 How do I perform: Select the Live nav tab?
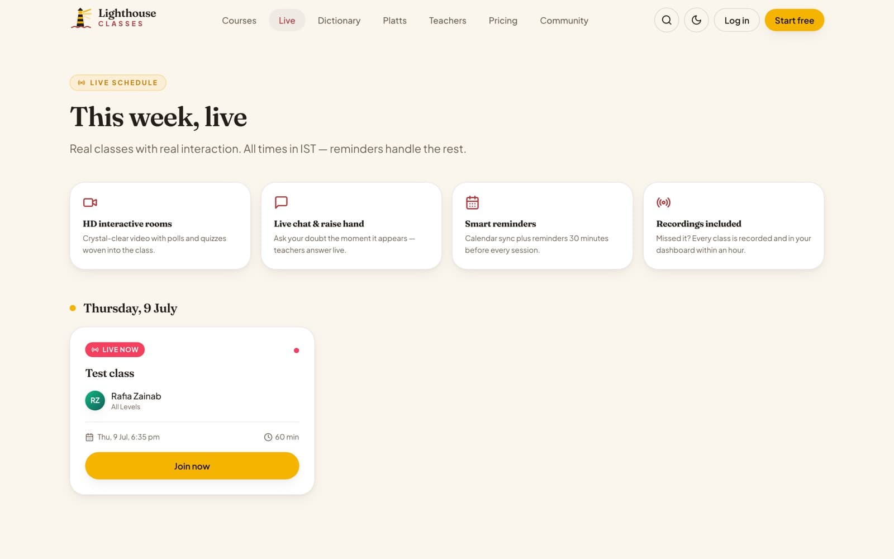[x=287, y=21]
